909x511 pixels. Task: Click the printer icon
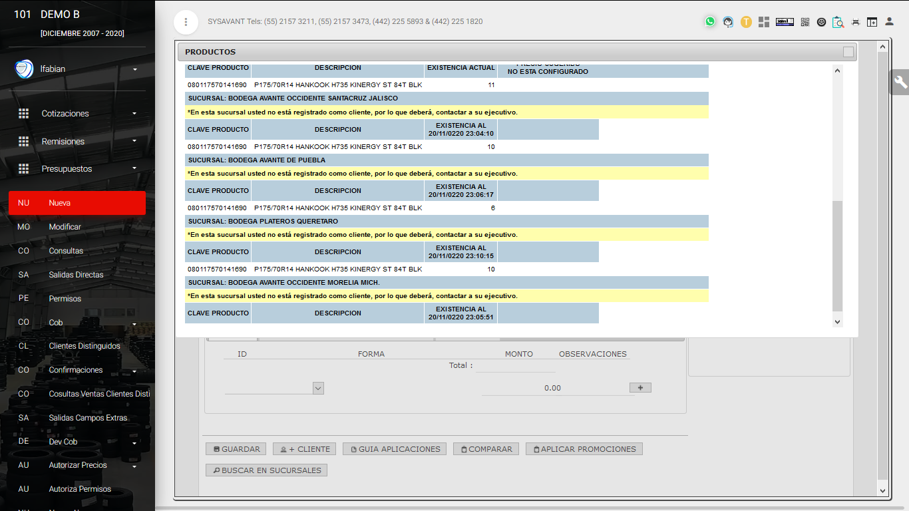coord(856,22)
